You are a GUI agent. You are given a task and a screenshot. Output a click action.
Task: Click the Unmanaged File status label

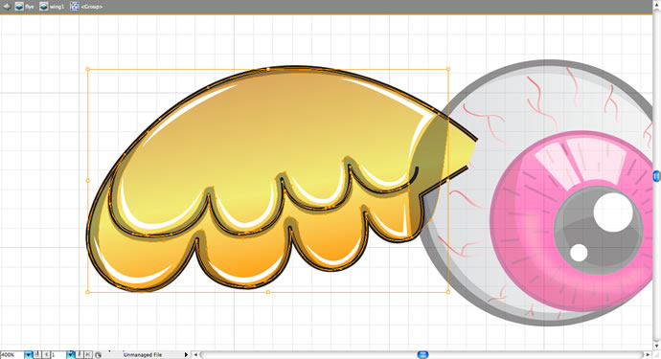143,355
